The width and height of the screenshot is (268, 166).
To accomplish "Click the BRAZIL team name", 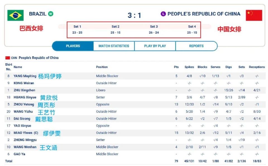I will (38, 14).
